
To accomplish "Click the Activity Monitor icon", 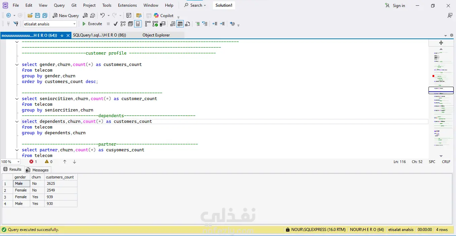I will [x=129, y=15].
